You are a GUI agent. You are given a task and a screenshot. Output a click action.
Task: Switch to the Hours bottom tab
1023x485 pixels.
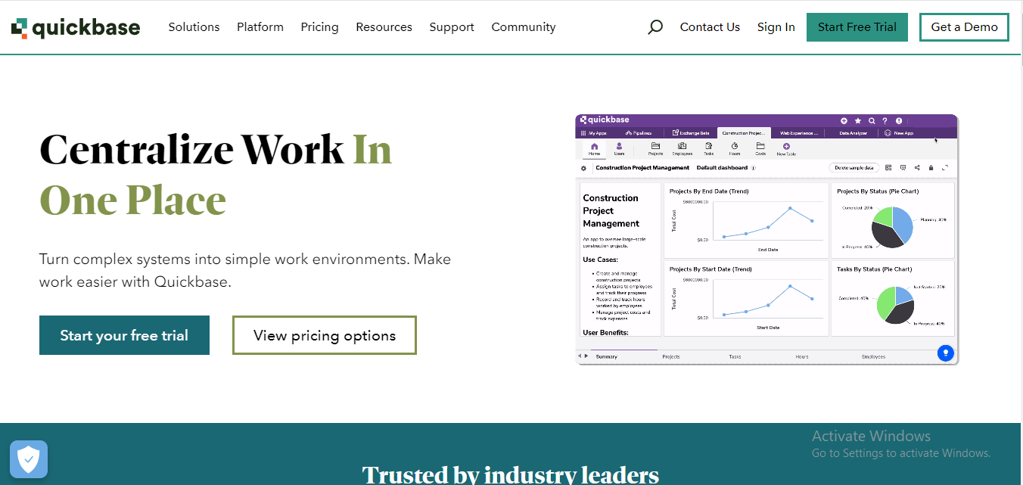pyautogui.click(x=802, y=356)
